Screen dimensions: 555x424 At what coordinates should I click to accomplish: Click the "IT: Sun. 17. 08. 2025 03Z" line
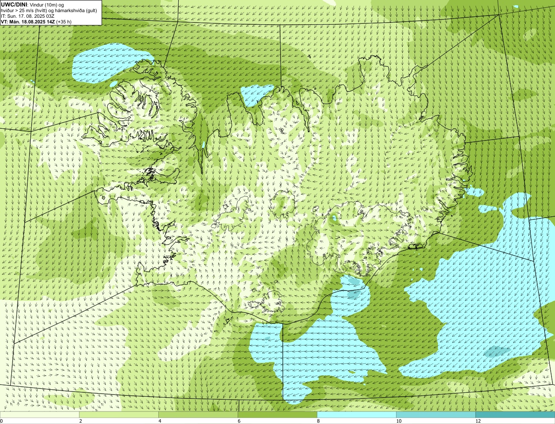click(x=28, y=16)
